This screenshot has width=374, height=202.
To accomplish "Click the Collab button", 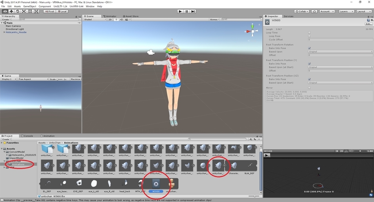I will coord(302,11).
